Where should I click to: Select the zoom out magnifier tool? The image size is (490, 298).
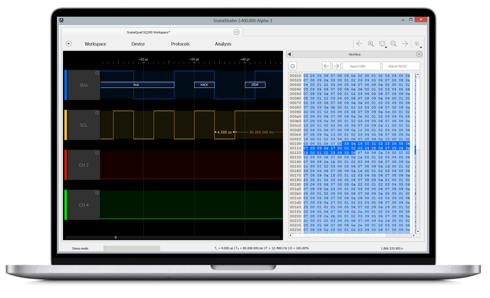[x=393, y=43]
